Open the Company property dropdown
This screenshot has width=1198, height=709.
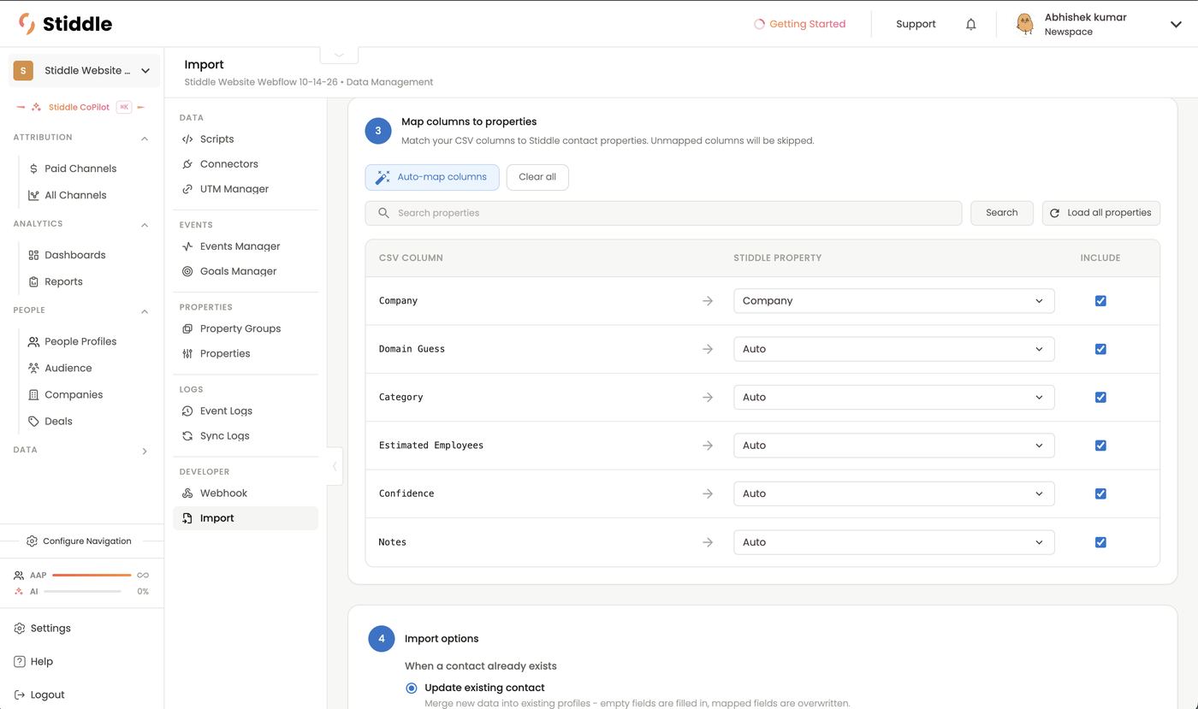[x=893, y=301]
